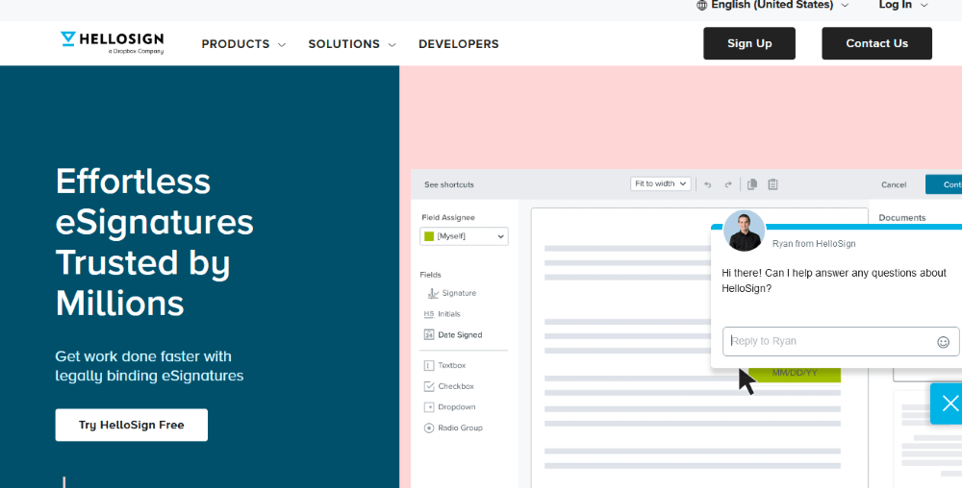Click the Documents panel heading

pyautogui.click(x=902, y=217)
